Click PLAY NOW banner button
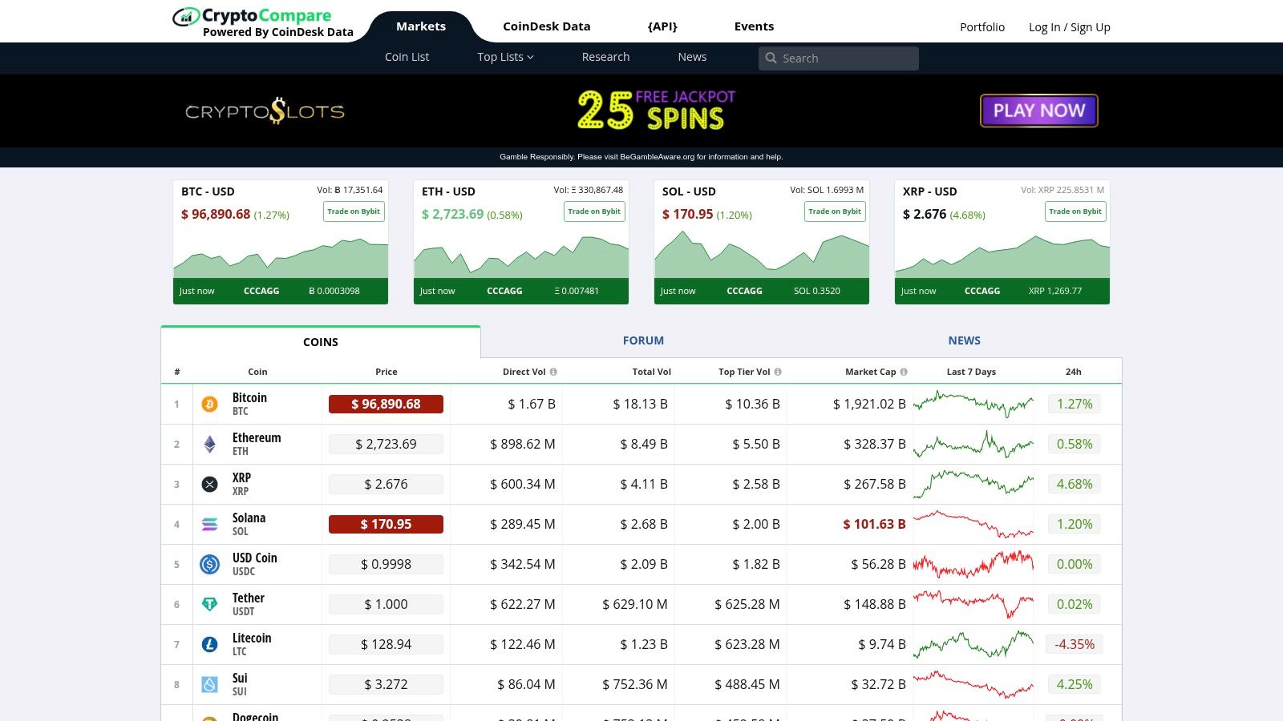This screenshot has width=1283, height=721. click(x=1039, y=111)
